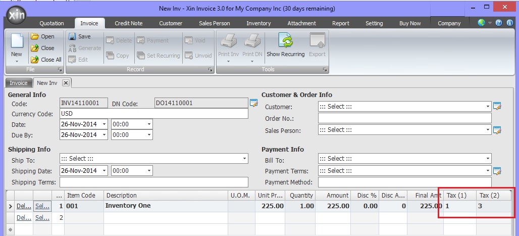The height and width of the screenshot is (236, 519).
Task: Click the Export icon
Action: 317,41
